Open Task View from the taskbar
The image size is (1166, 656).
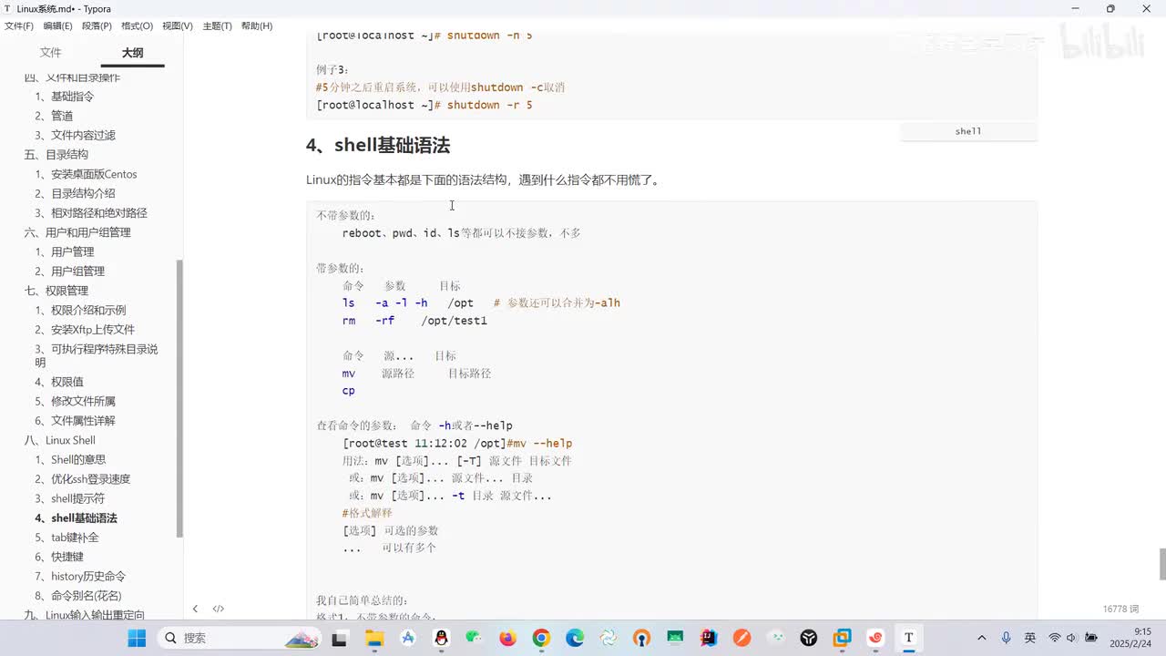pyautogui.click(x=340, y=638)
